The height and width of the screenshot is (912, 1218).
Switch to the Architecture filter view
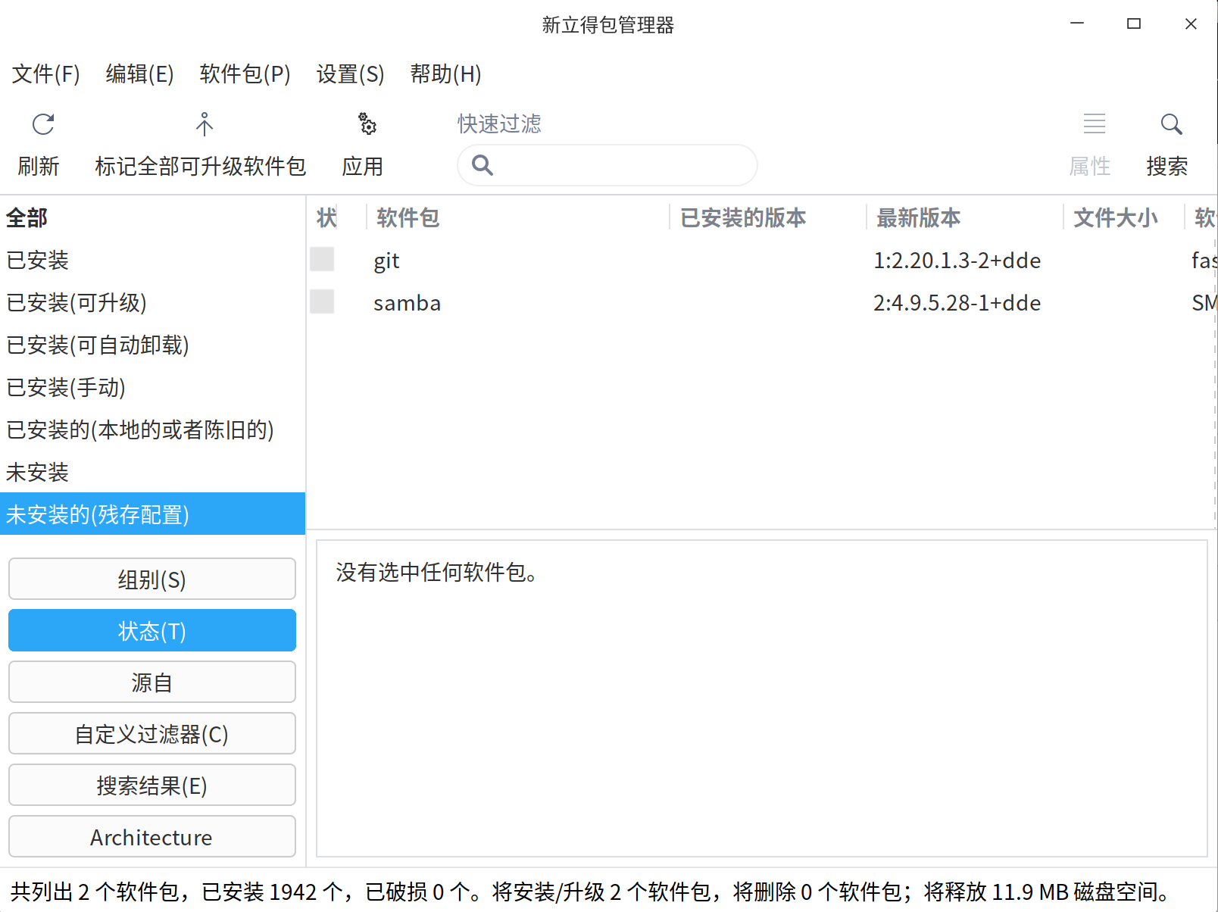151,836
